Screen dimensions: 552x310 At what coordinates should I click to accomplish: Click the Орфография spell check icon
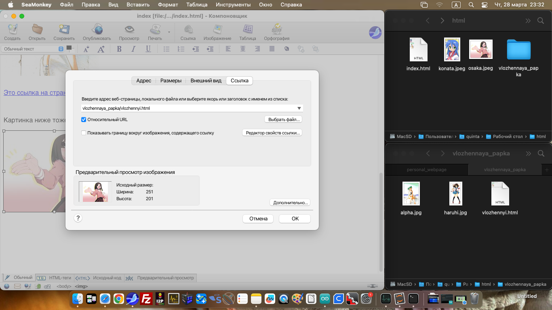pyautogui.click(x=276, y=30)
